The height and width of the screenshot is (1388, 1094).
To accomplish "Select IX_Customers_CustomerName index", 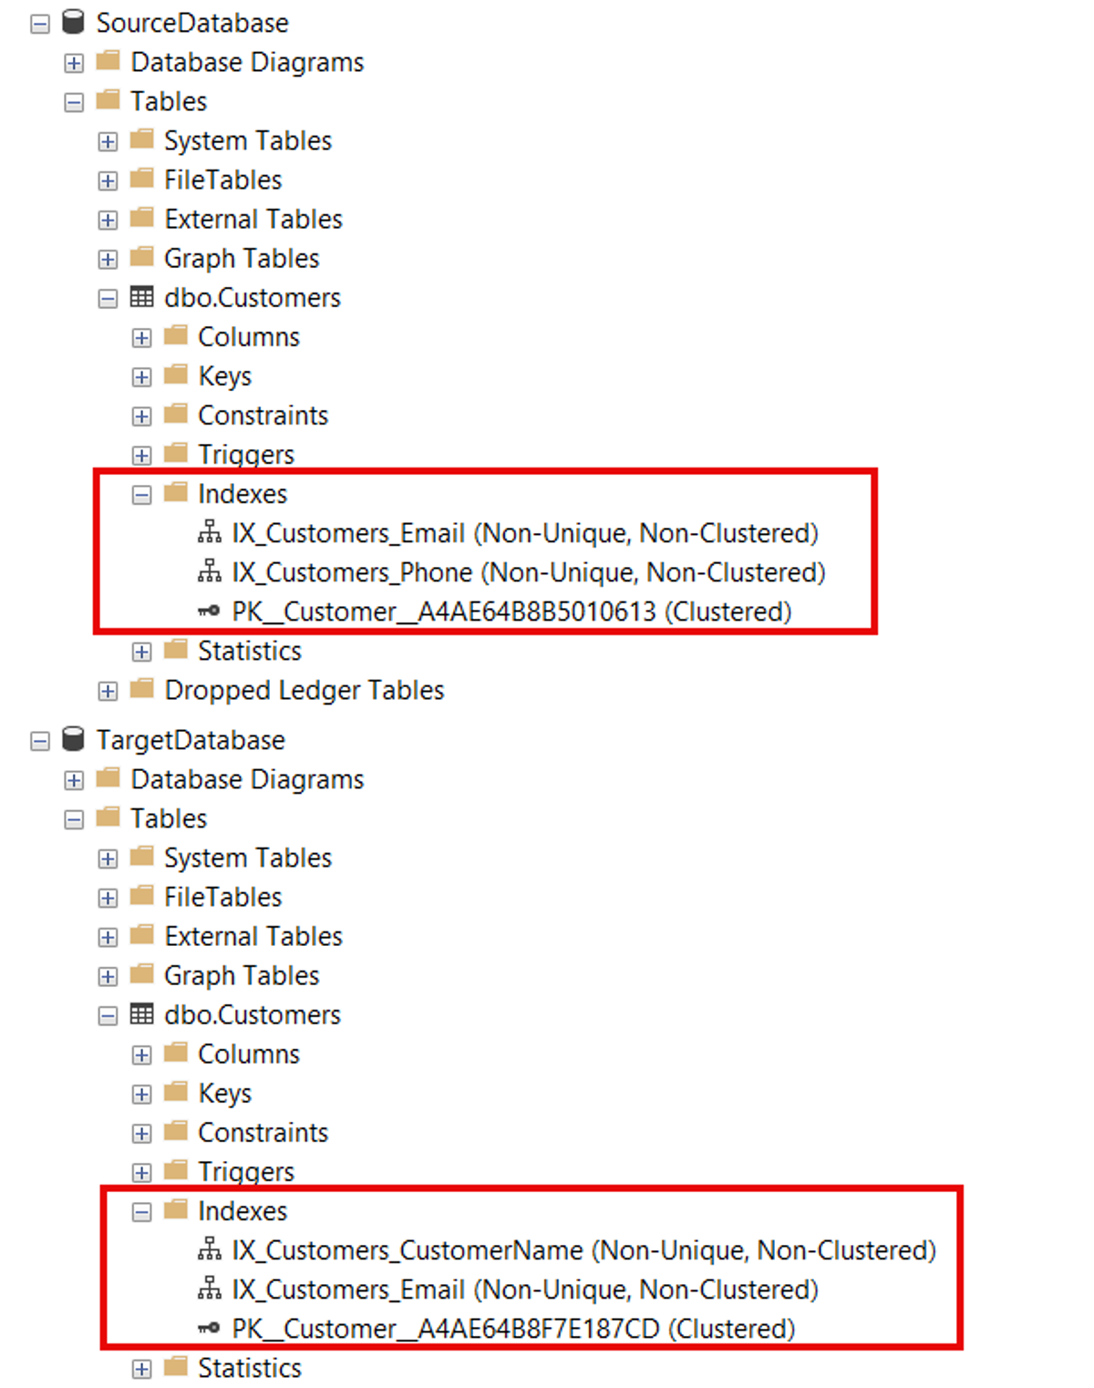I will (583, 1250).
